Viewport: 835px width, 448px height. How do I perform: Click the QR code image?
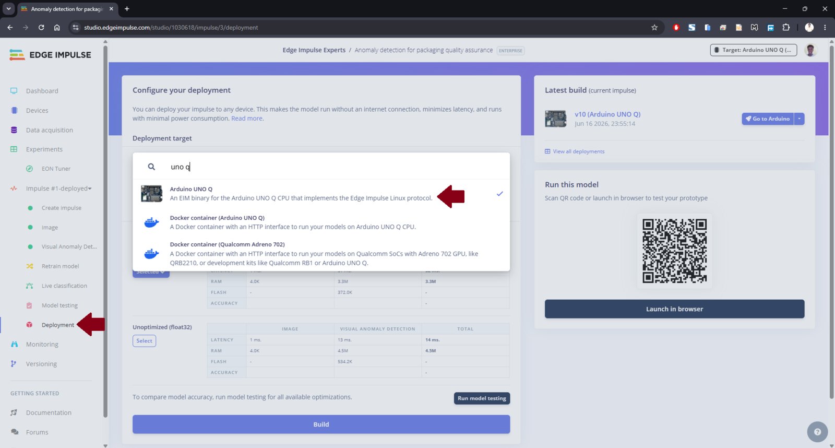click(674, 251)
